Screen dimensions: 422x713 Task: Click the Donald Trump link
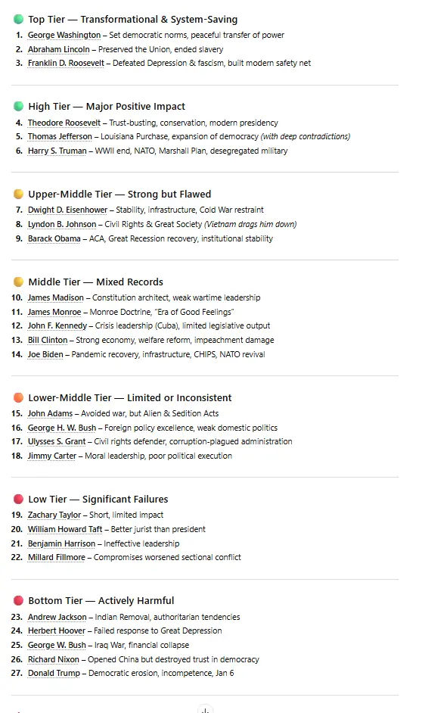(x=54, y=673)
